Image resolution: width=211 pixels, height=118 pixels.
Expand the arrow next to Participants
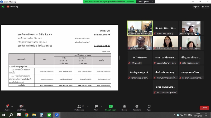pos(88,106)
